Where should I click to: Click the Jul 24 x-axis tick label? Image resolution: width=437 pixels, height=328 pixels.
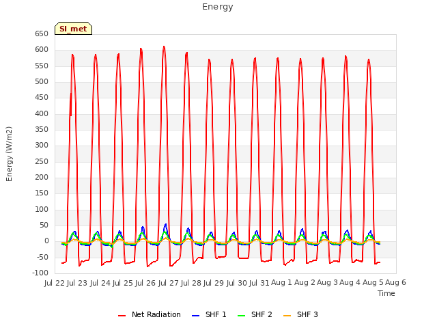click(100, 283)
